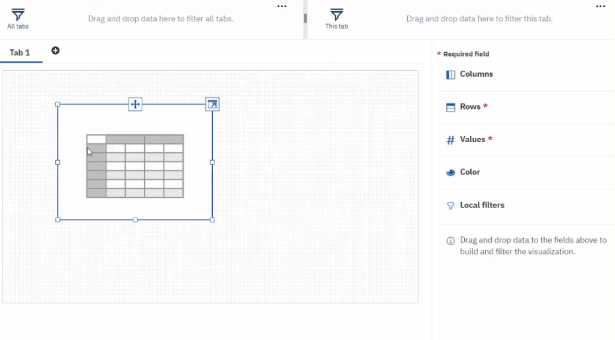Select the crosstab placeholder thumbnail
Image resolution: width=615 pixels, height=340 pixels.
pyautogui.click(x=135, y=166)
